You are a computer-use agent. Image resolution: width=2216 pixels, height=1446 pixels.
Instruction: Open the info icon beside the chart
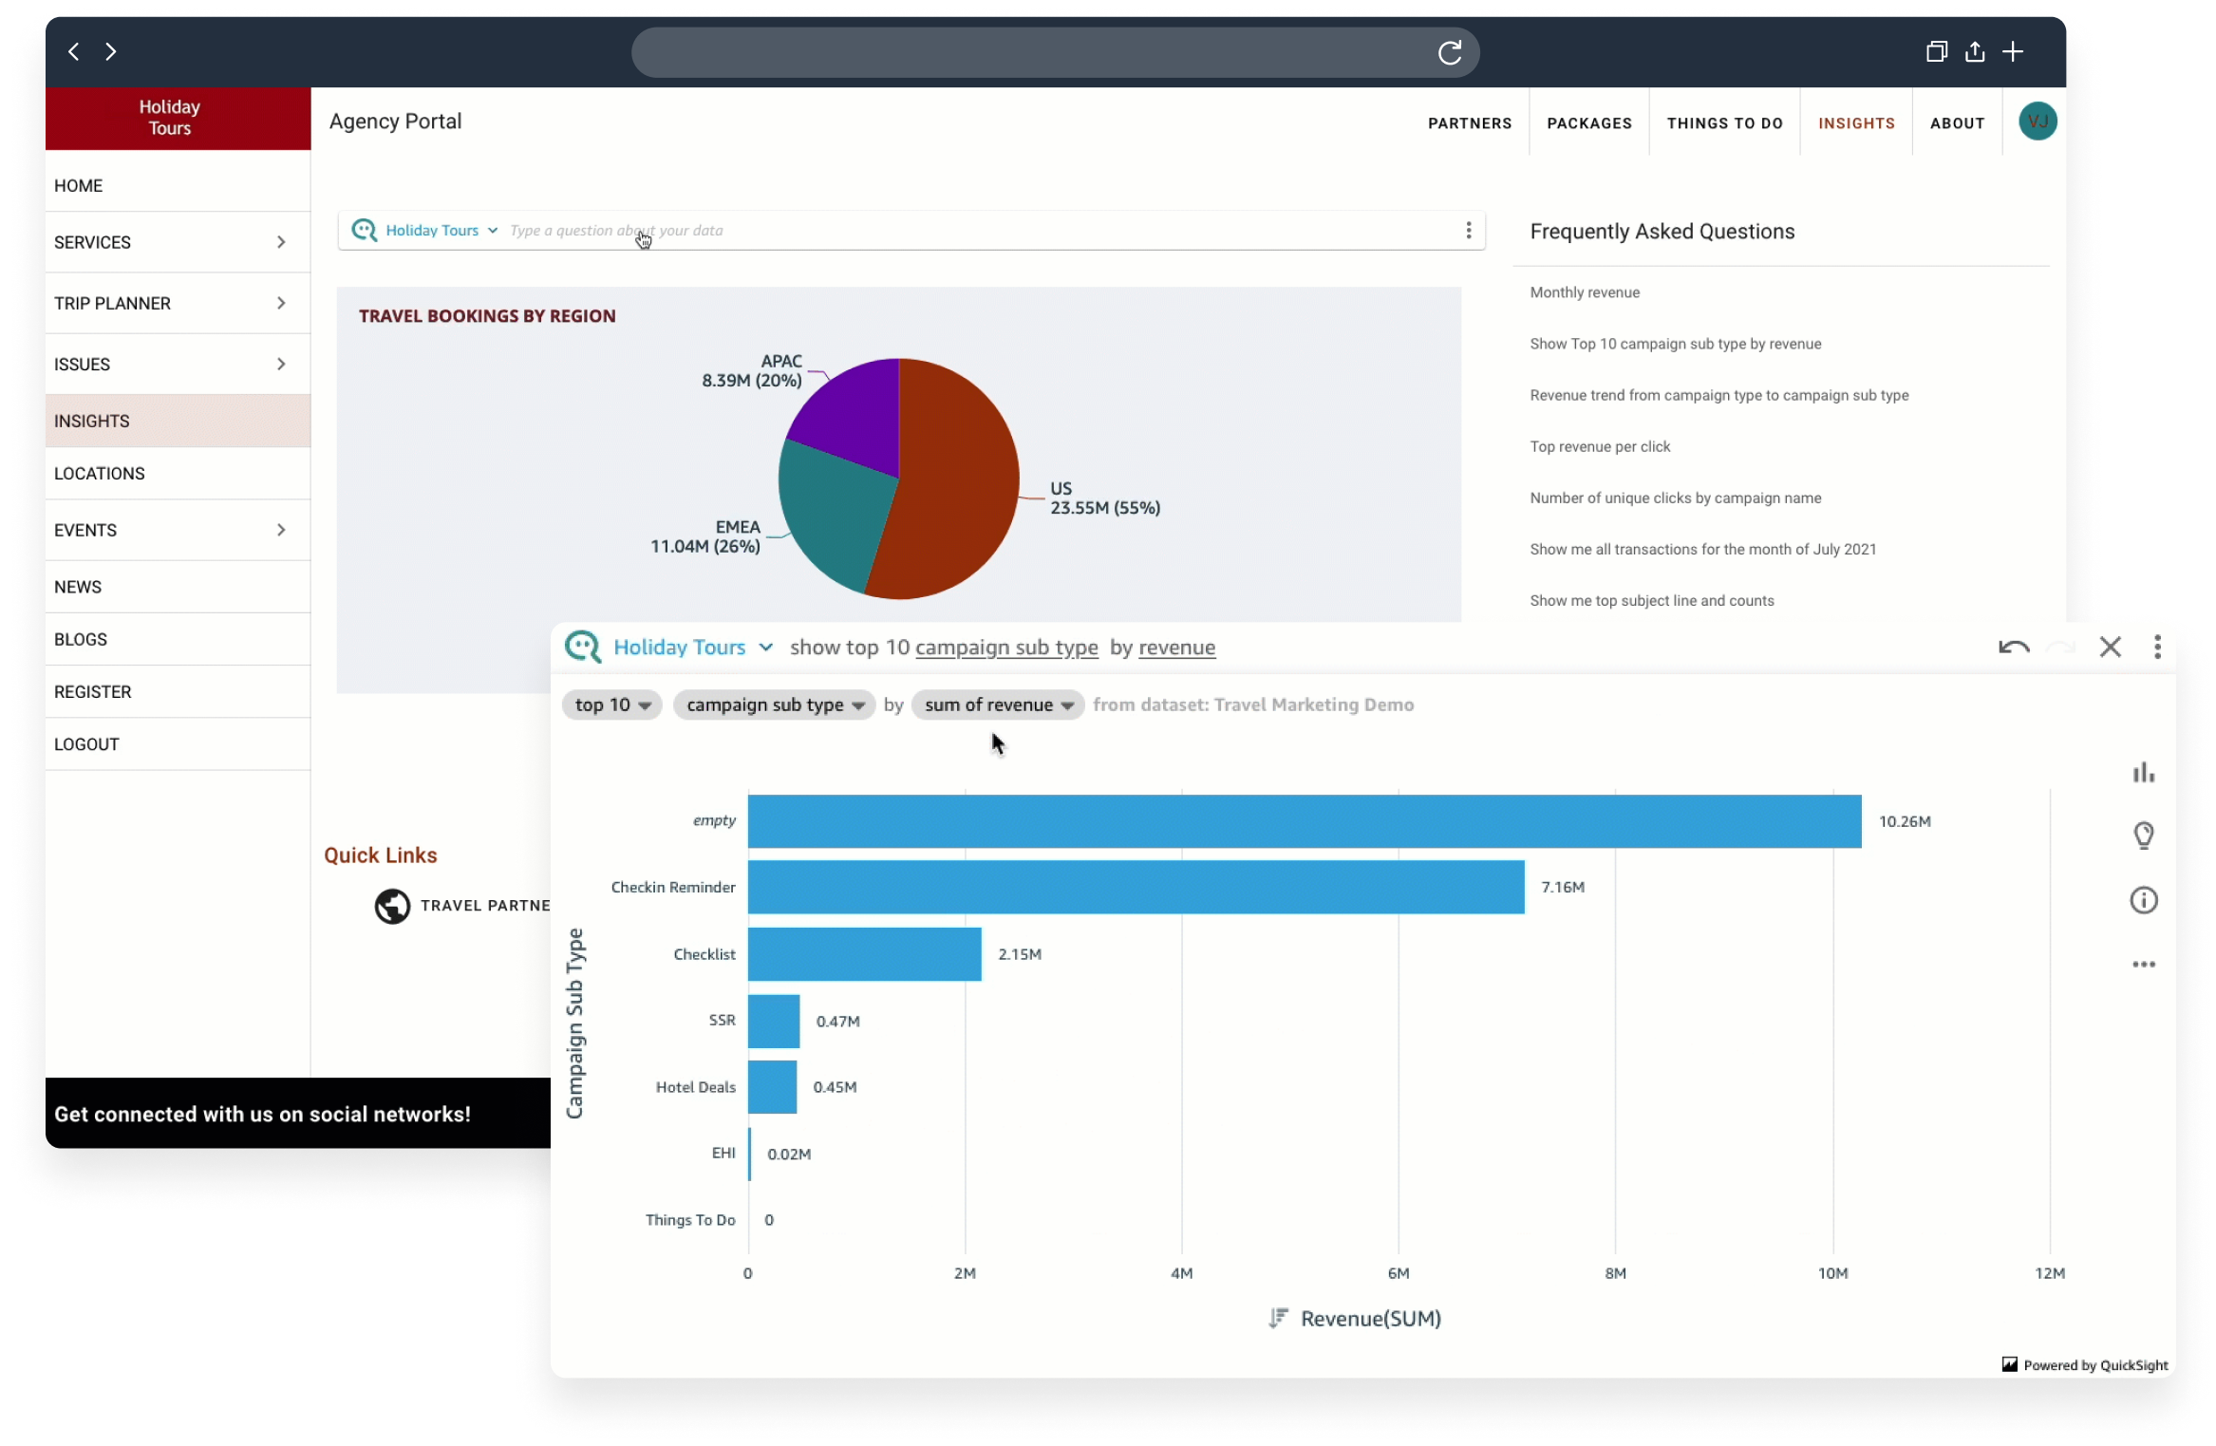(x=2144, y=900)
